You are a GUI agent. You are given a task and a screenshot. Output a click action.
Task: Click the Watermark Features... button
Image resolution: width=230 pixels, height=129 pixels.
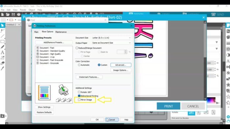pyautogui.click(x=89, y=77)
